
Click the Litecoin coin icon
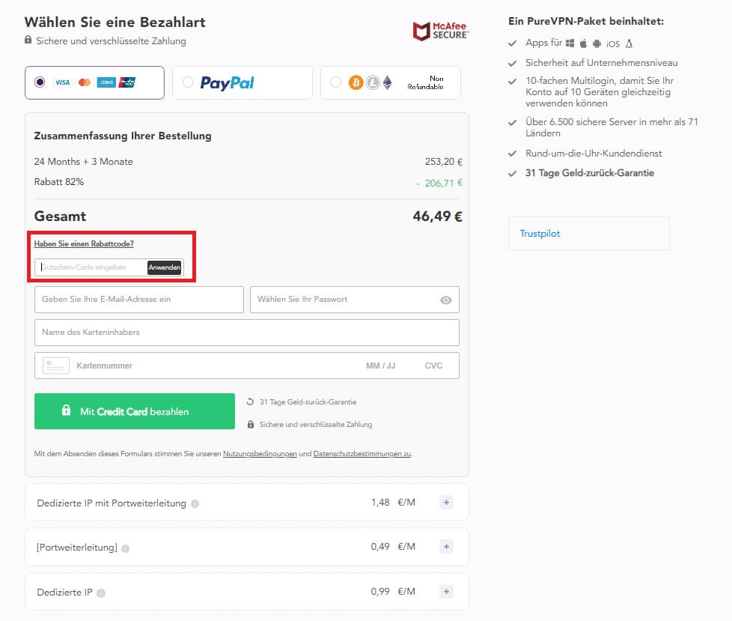tap(373, 82)
